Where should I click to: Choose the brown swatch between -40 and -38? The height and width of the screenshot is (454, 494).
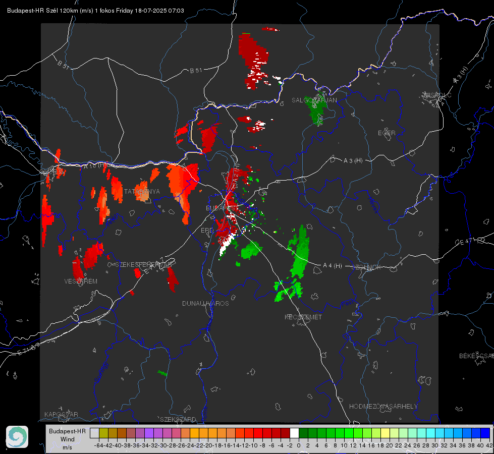coord(122,433)
